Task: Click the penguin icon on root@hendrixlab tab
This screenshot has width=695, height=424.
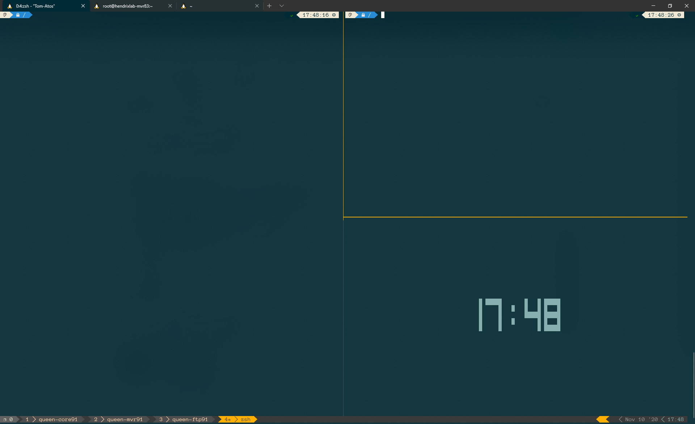Action: coord(97,6)
